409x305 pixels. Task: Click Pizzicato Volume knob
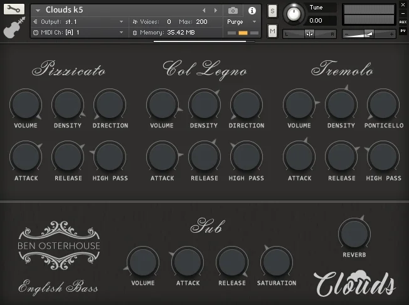point(26,105)
